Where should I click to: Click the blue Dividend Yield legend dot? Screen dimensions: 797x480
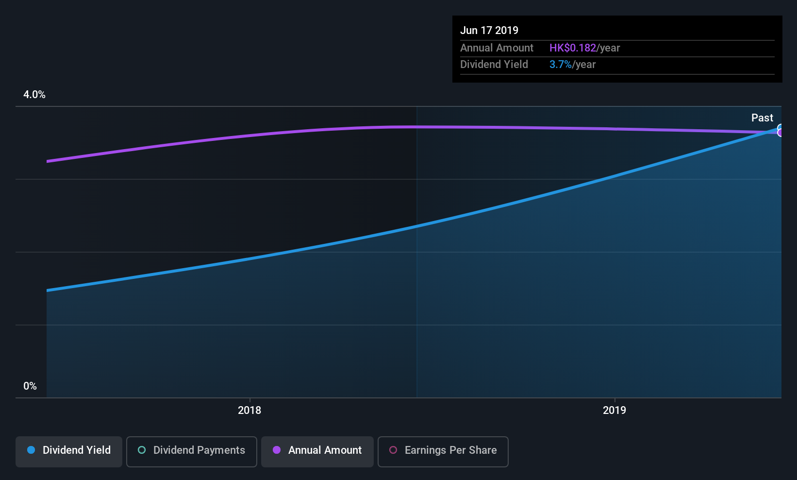point(31,450)
